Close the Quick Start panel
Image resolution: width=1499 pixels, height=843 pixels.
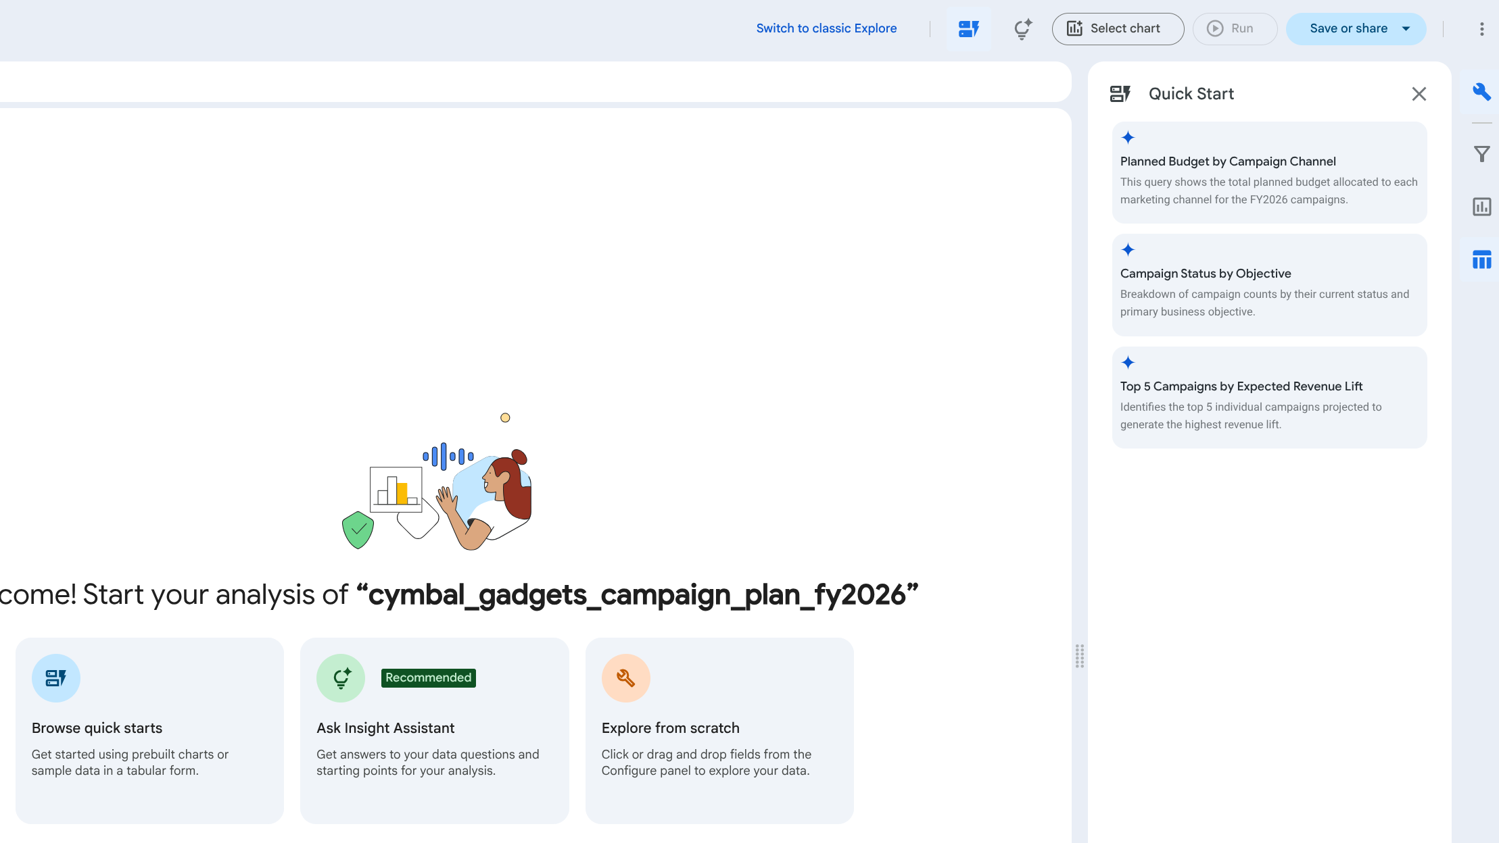[x=1419, y=94]
